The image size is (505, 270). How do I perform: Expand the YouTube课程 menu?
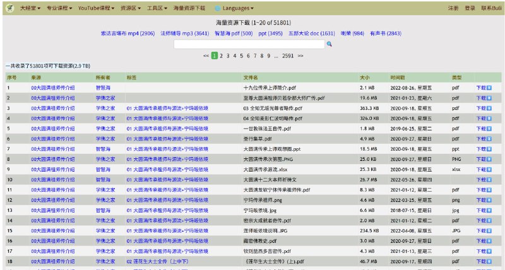[96, 8]
